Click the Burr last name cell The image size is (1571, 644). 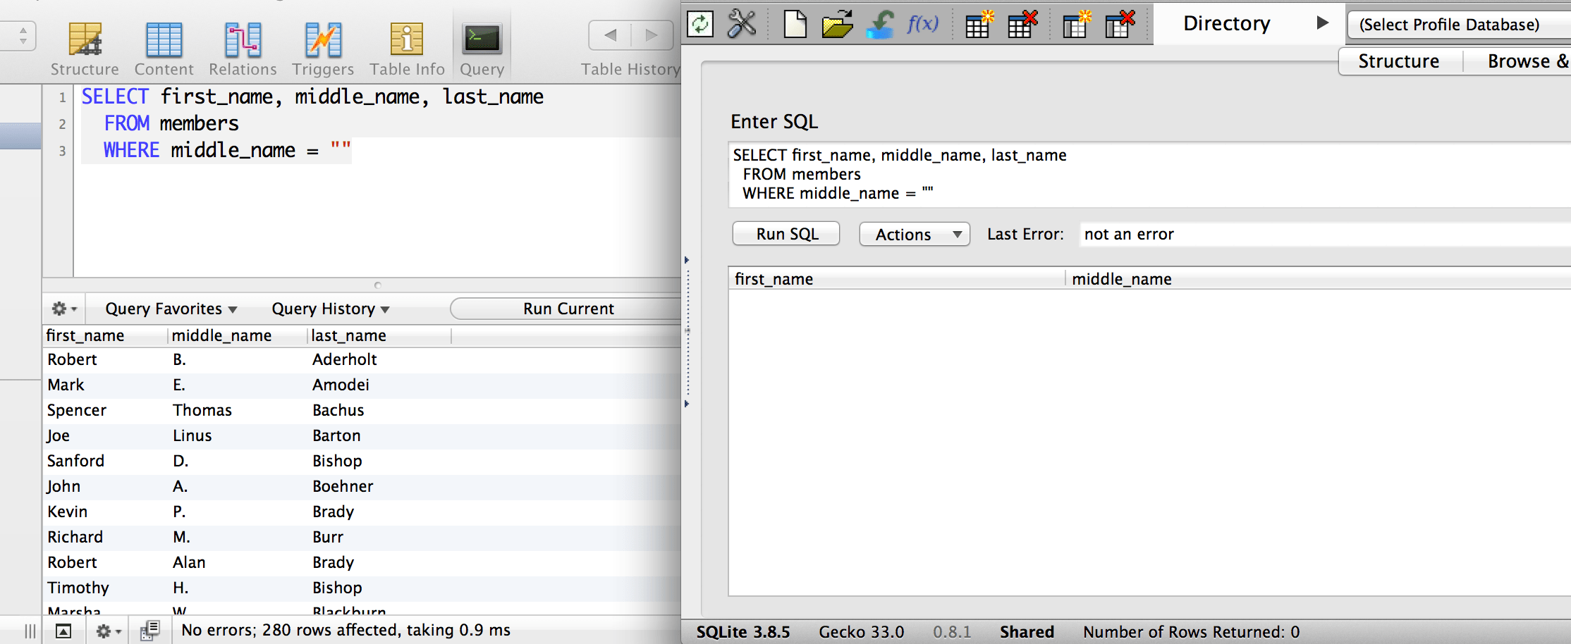(x=328, y=537)
